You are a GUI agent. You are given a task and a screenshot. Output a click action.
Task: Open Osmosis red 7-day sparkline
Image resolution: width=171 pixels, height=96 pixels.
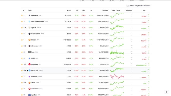117,77
